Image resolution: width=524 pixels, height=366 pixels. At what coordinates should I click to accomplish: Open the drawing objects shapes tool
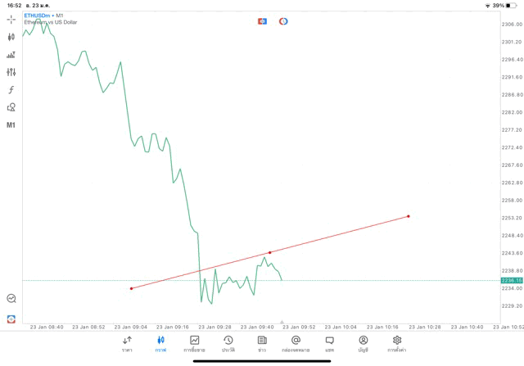tap(11, 107)
